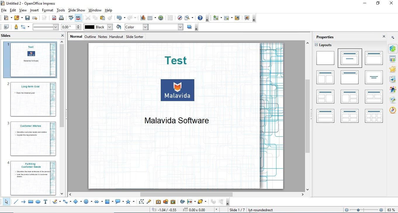Open Slide Transition sidebar deck

[x=392, y=79]
